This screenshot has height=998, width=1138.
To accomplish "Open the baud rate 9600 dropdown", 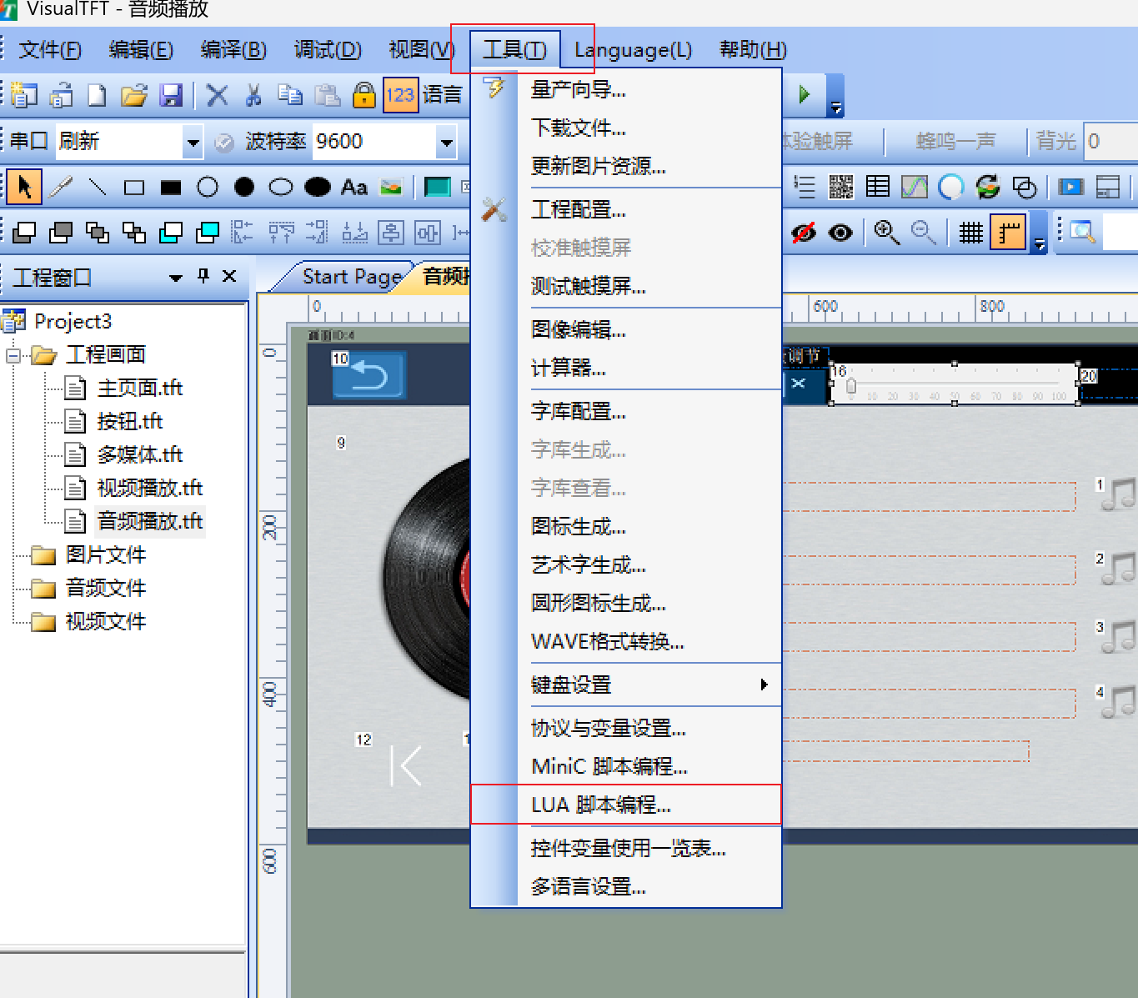I will (447, 142).
